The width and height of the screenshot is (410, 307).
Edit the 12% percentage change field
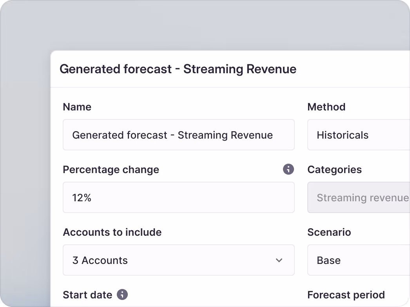pyautogui.click(x=179, y=197)
